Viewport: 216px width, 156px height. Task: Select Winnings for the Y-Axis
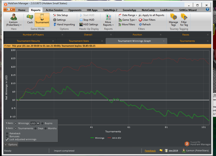click(x=16, y=123)
